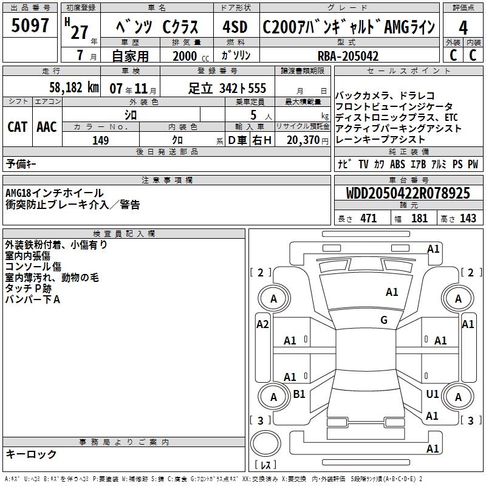Click the overall grade 4 cell
Image resolution: width=486 pixels, height=486 pixels.
click(x=463, y=27)
